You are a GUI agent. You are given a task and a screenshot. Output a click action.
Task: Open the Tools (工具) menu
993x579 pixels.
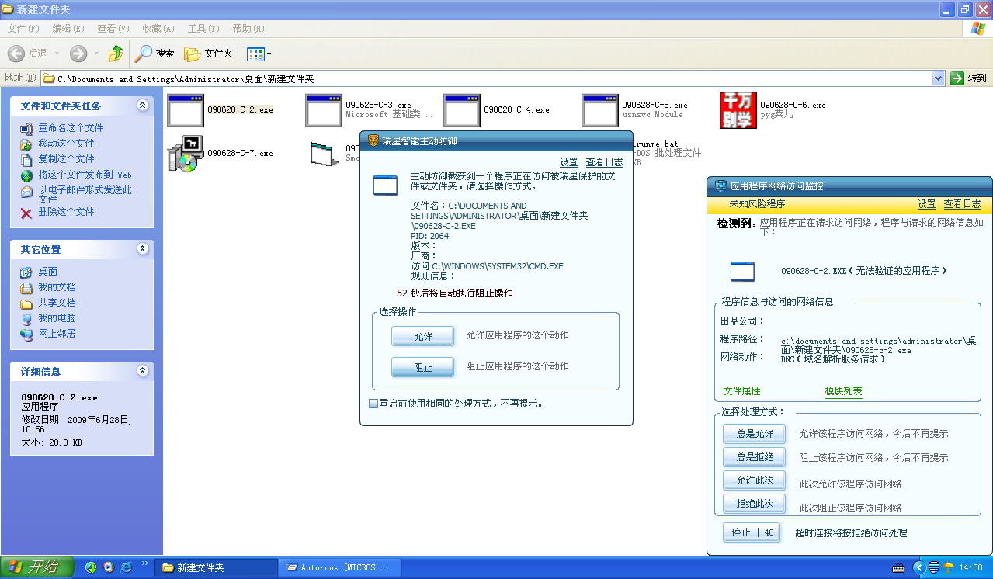coord(203,29)
